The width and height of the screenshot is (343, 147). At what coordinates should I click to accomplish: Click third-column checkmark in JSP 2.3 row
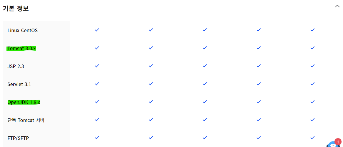pos(205,66)
